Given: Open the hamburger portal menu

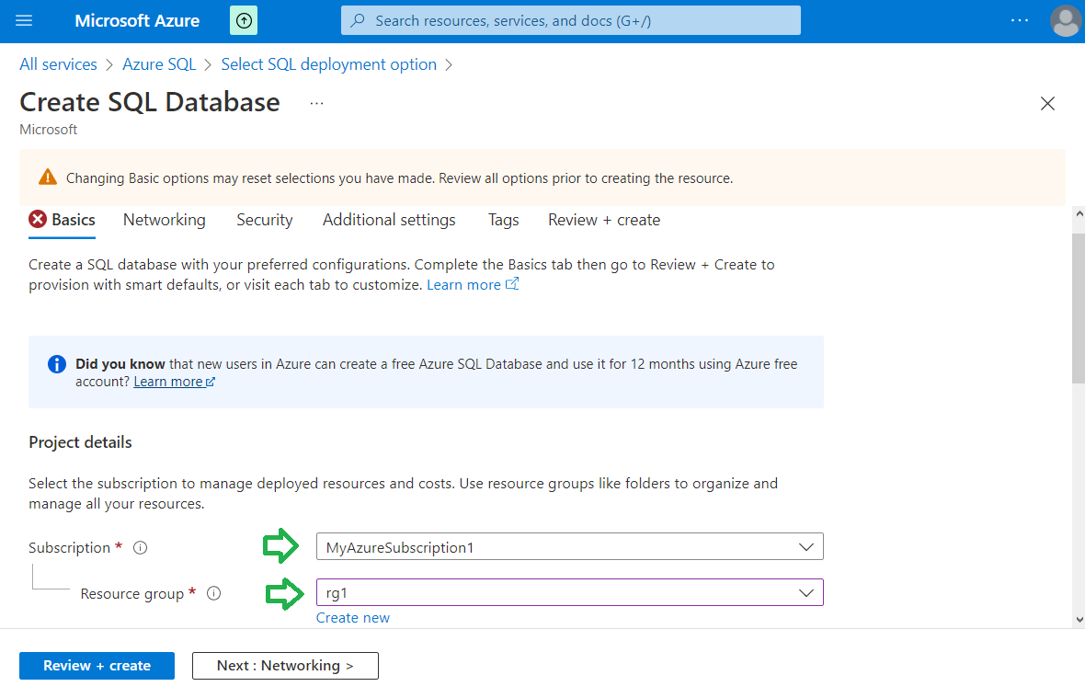Looking at the screenshot, I should click(24, 21).
